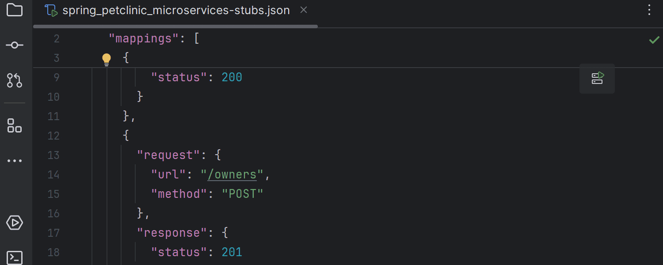The height and width of the screenshot is (265, 663).
Task: Click line number 13 in gutter
Action: 53,155
